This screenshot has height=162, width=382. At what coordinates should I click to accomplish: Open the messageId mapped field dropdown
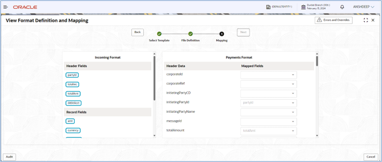click(x=268, y=121)
